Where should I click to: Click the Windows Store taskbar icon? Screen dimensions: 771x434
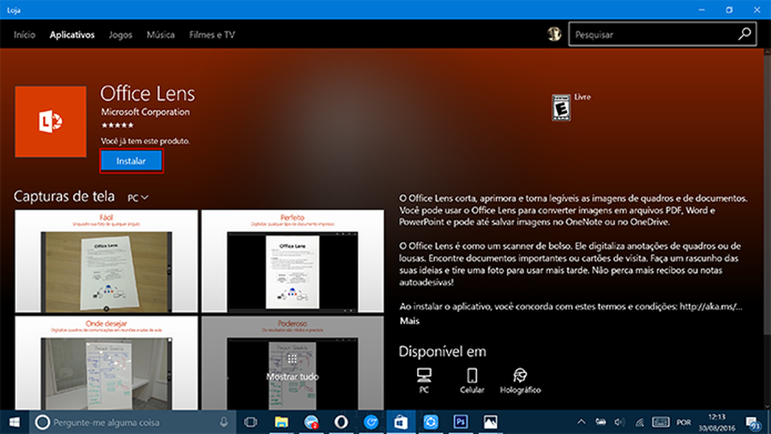[x=400, y=422]
